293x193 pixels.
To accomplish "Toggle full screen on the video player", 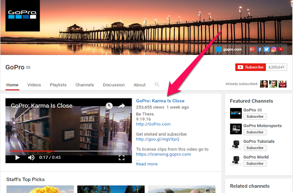I will [122, 157].
